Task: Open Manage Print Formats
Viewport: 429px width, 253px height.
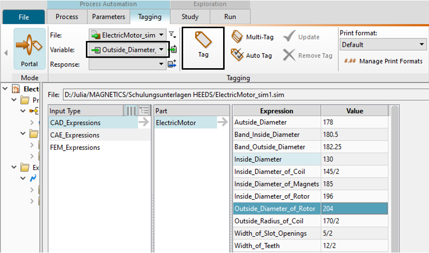Action: point(383,61)
